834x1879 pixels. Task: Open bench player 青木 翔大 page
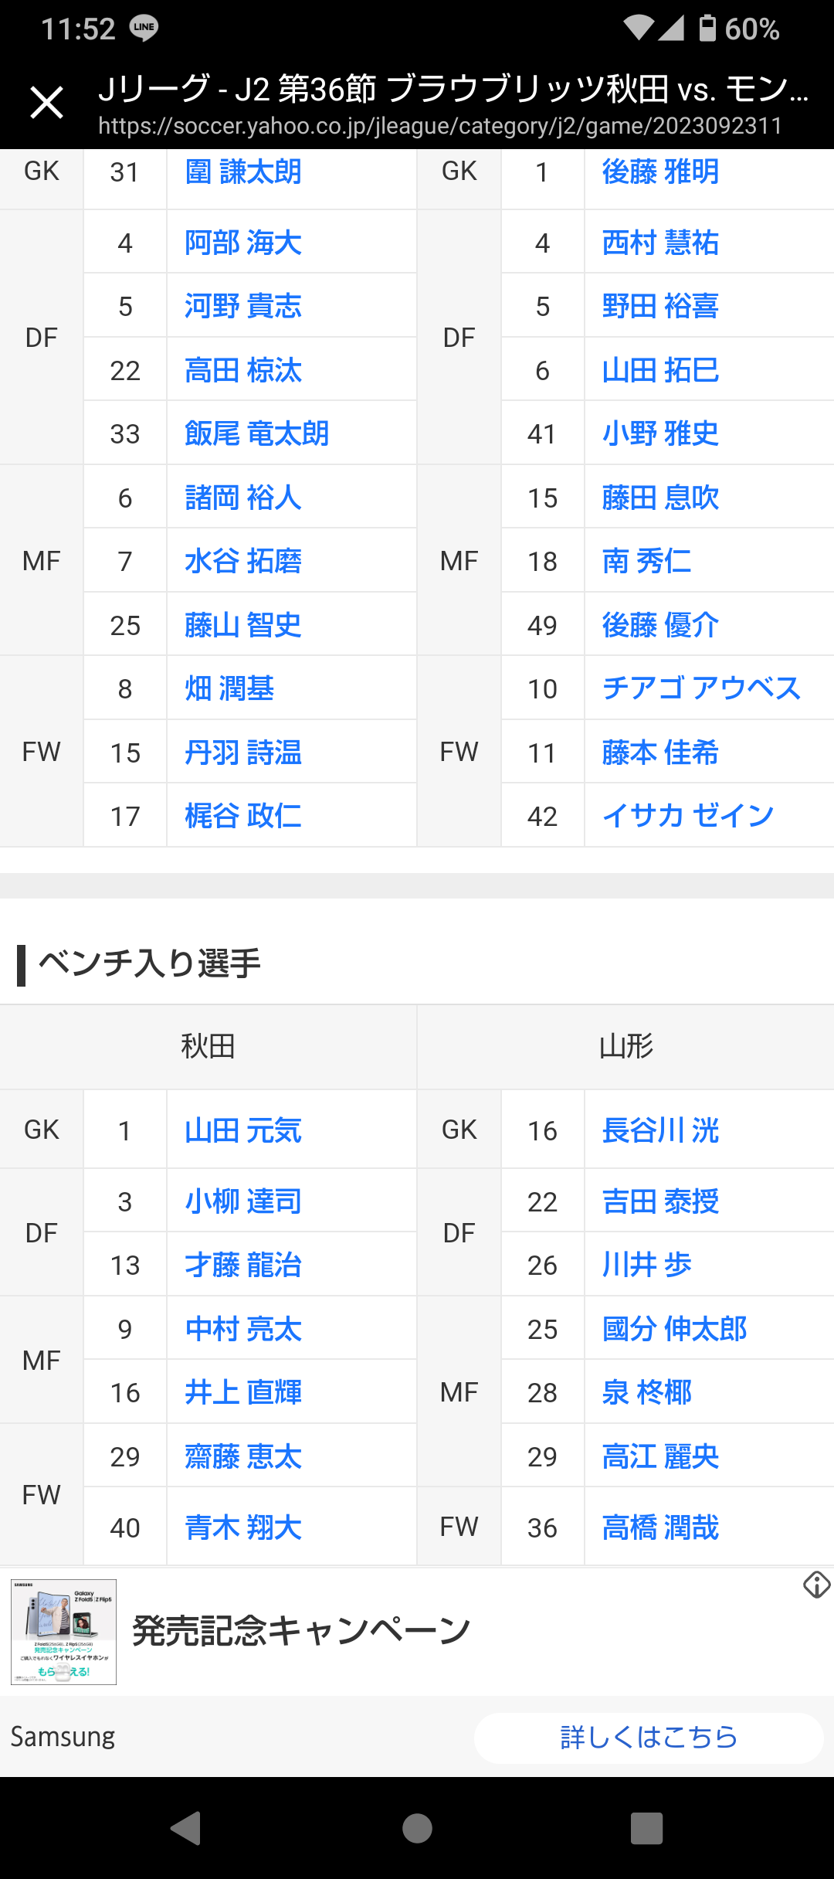click(x=243, y=1527)
